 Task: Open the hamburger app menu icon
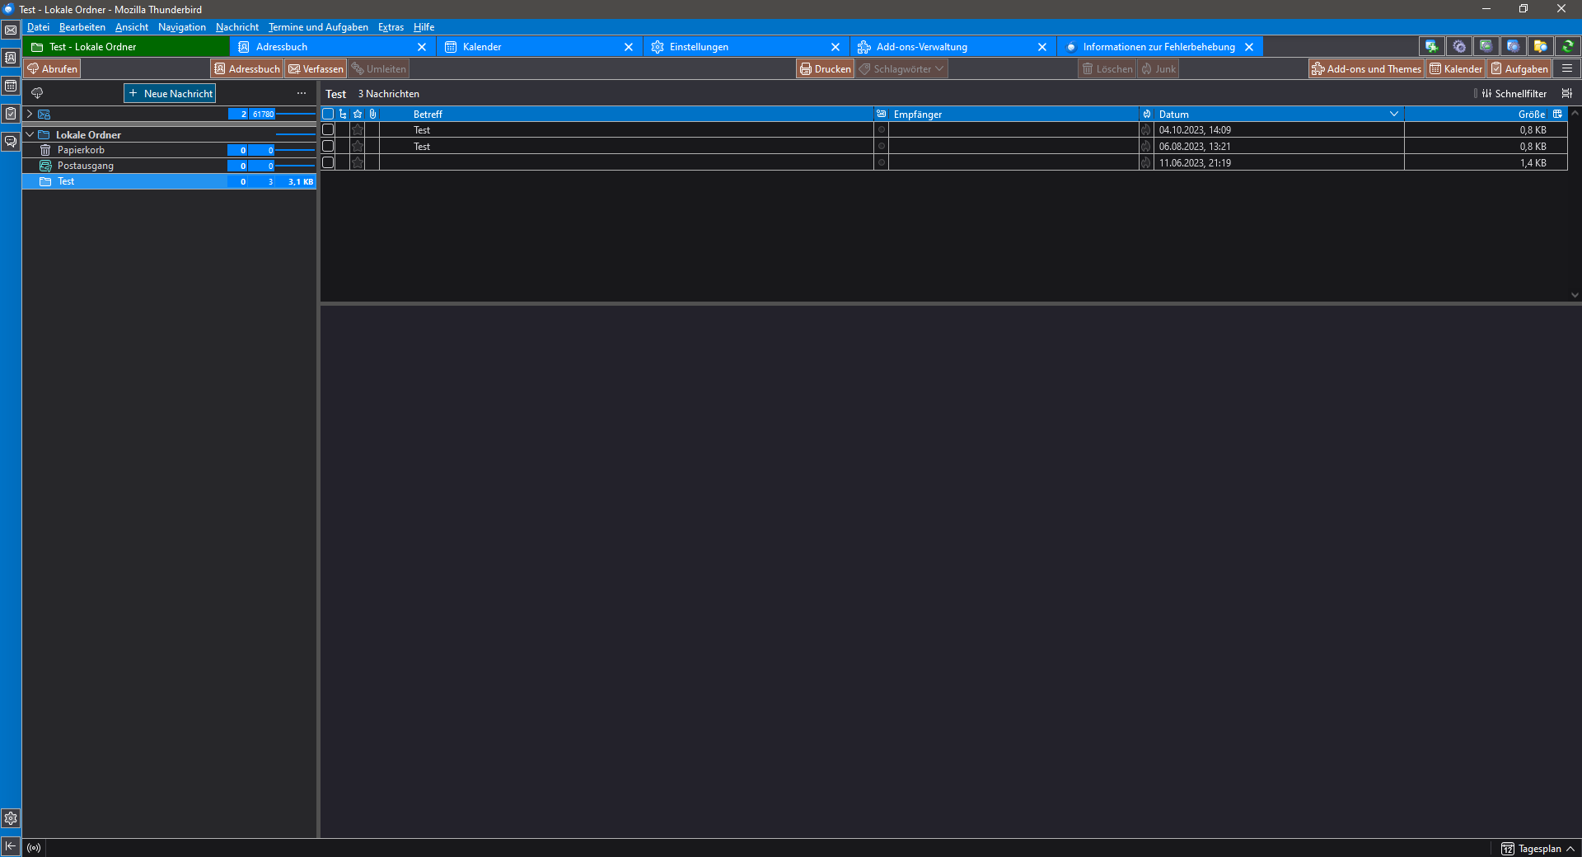[x=1567, y=69]
